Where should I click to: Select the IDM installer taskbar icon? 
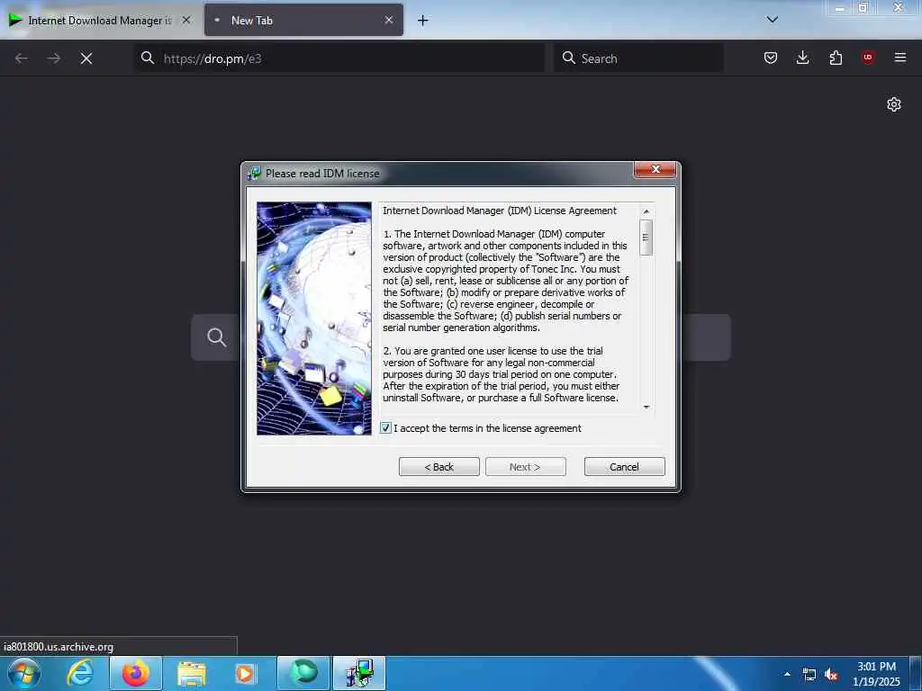click(x=359, y=673)
